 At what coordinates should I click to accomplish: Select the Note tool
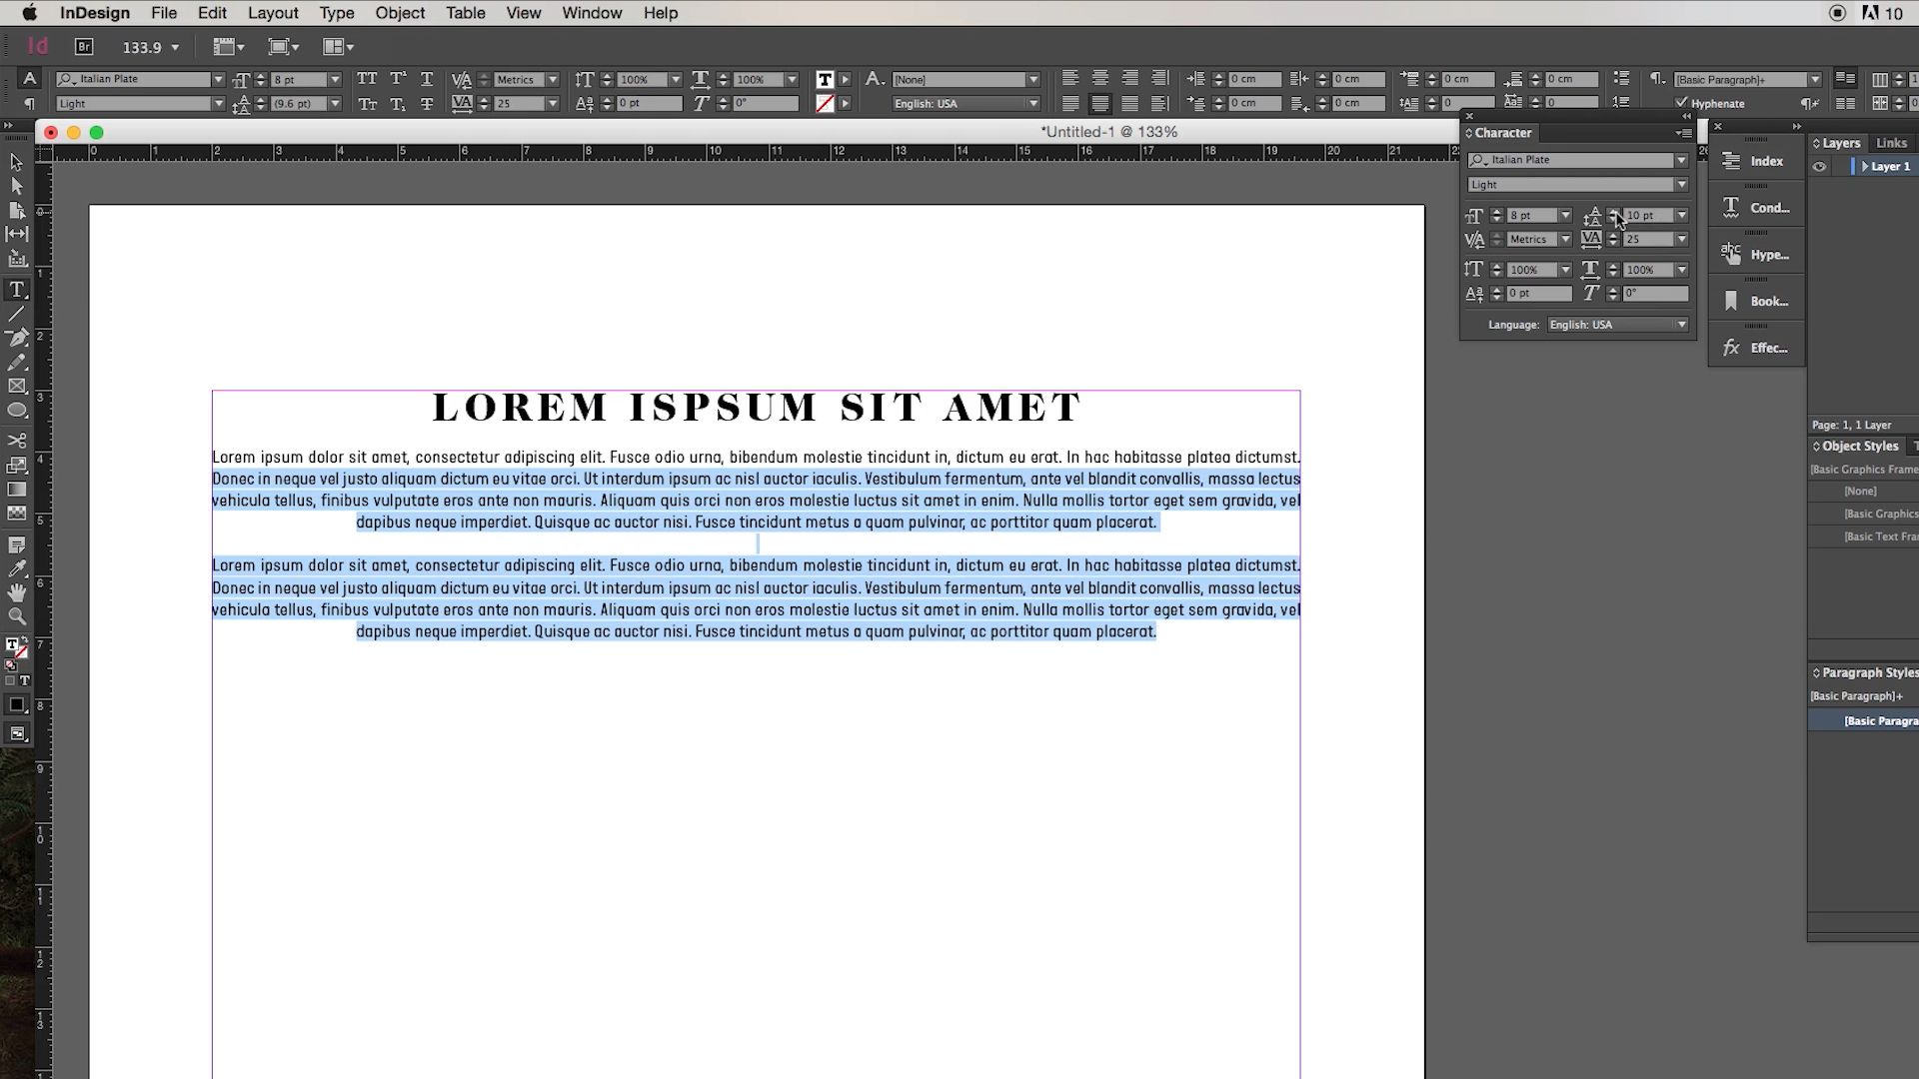pyautogui.click(x=16, y=545)
